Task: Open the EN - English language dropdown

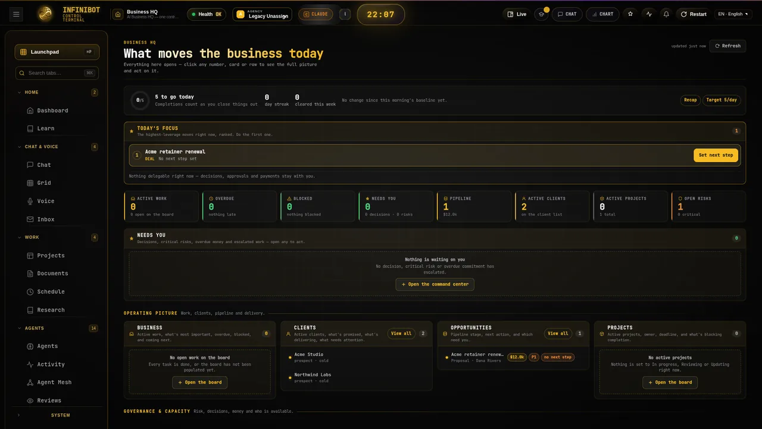Action: (733, 14)
